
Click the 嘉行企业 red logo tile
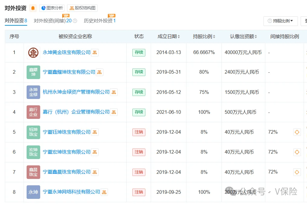[33, 112]
